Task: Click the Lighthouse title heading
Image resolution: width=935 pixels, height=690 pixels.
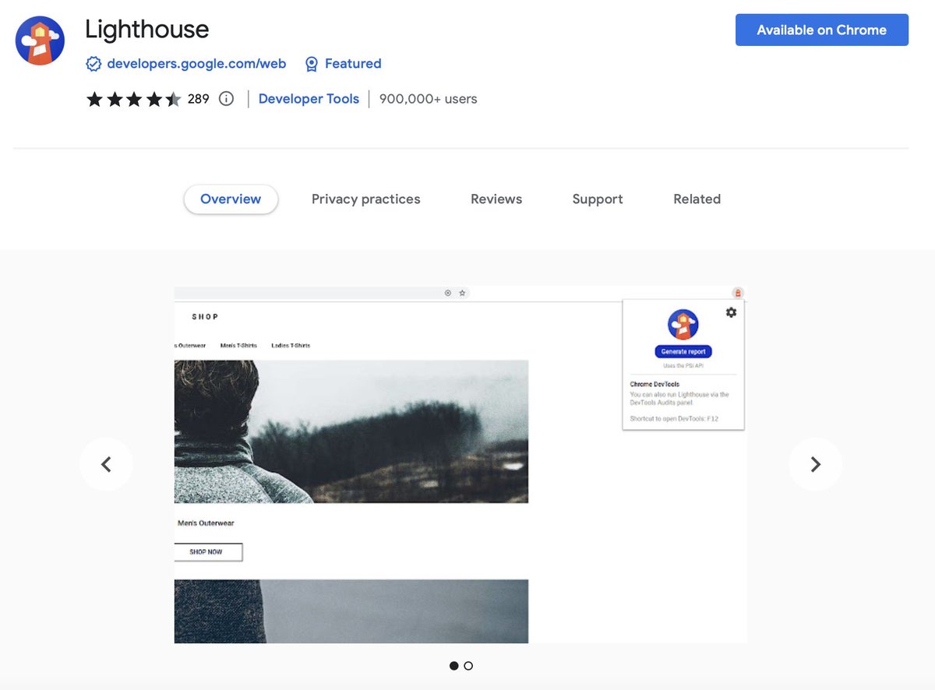Action: click(x=147, y=30)
